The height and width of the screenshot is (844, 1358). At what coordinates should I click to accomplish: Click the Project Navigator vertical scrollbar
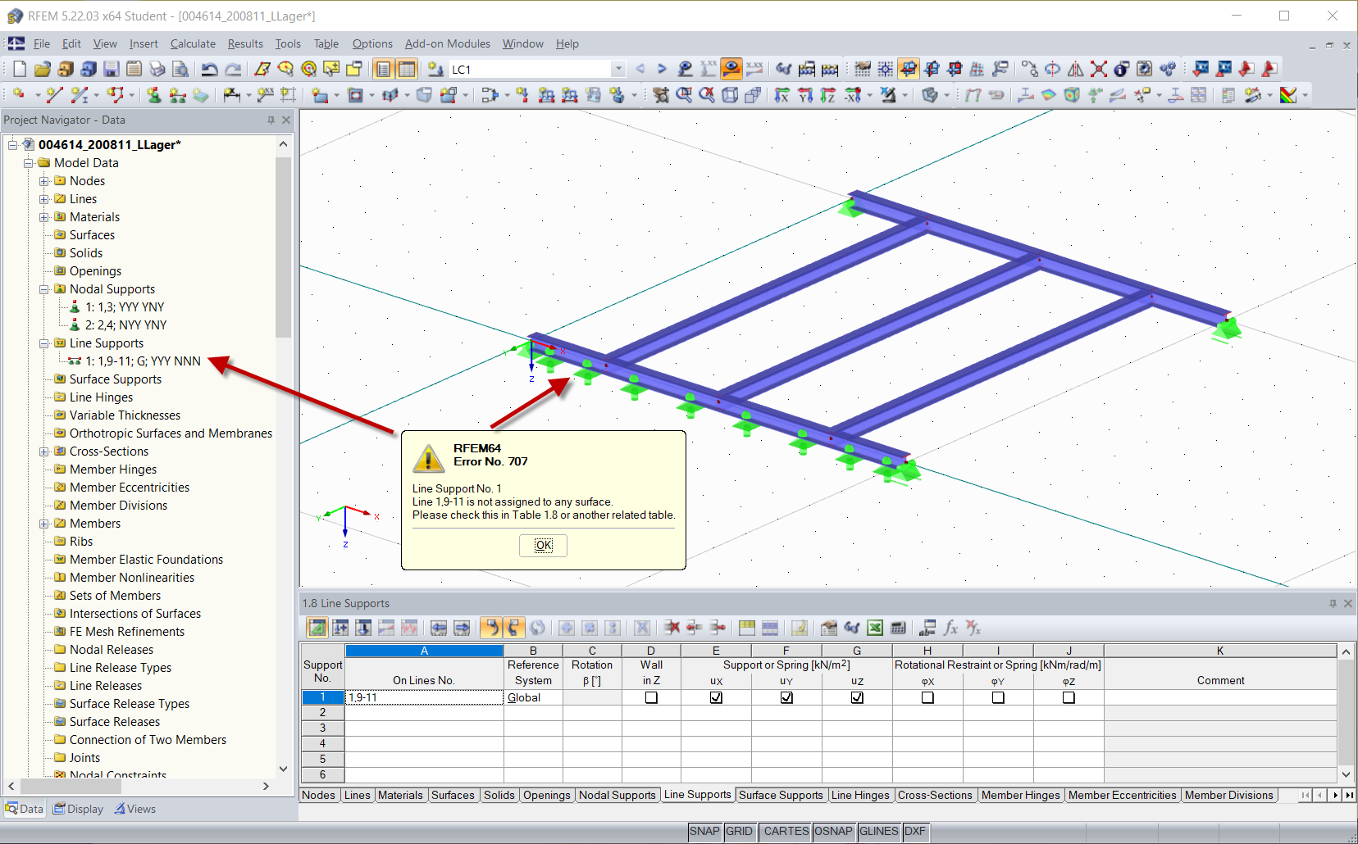[283, 247]
